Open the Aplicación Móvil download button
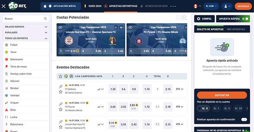 61,6
